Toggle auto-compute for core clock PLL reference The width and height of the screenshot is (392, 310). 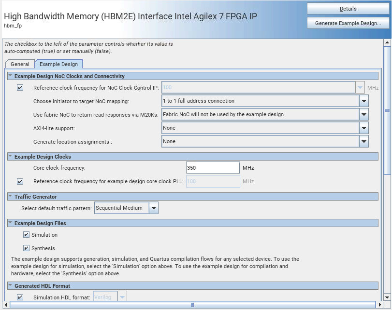(20, 182)
